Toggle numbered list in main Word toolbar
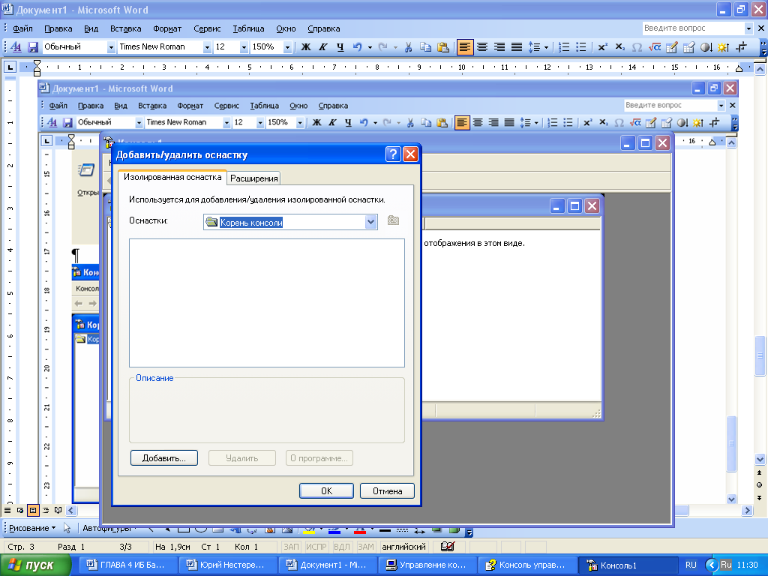768x576 pixels. [564, 47]
